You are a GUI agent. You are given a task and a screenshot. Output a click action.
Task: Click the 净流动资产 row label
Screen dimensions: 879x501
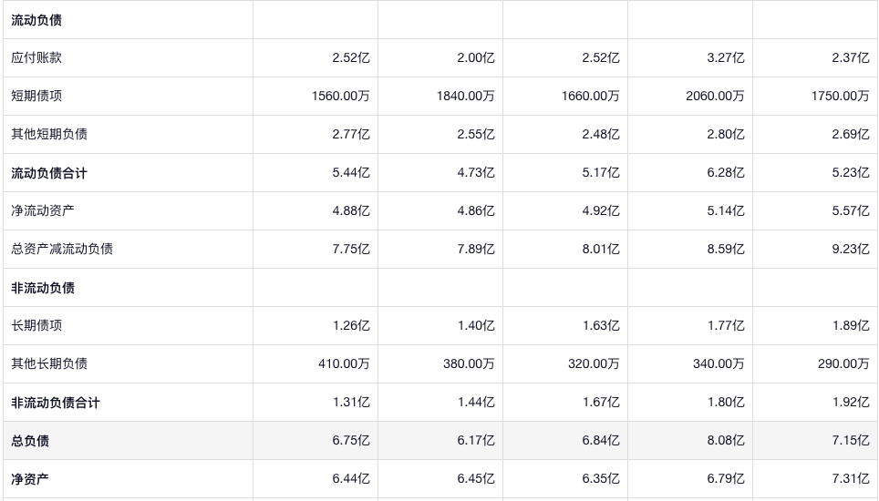point(43,210)
